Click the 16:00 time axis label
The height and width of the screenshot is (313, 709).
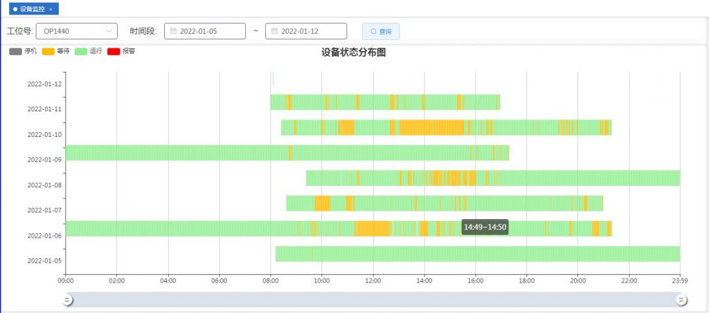tap(475, 281)
